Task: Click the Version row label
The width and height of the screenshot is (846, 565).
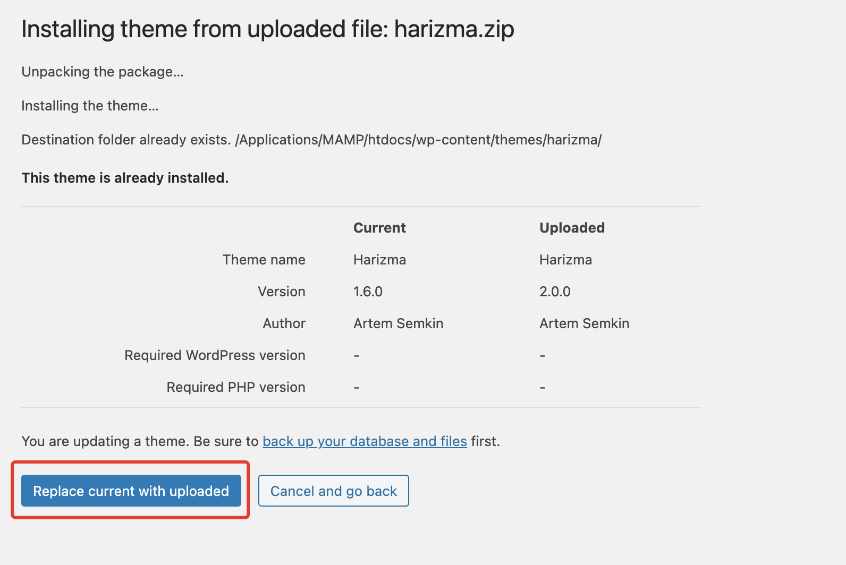Action: click(x=281, y=292)
